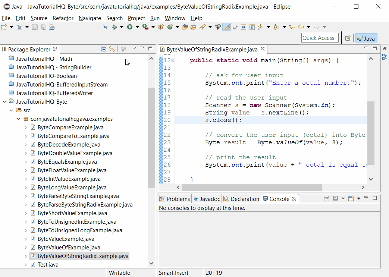389x277 pixels.
Task: Collapse the com.javatutorialhq.java.examples package
Action: click(x=18, y=119)
